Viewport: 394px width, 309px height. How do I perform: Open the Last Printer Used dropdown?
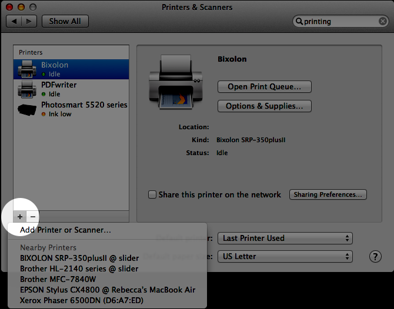[x=285, y=239]
